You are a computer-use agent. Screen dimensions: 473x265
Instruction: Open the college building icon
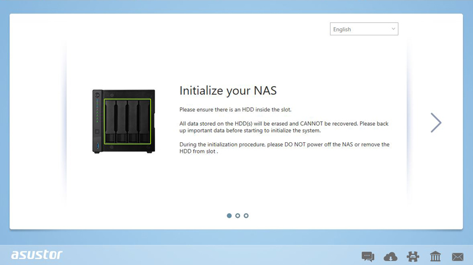coord(435,257)
